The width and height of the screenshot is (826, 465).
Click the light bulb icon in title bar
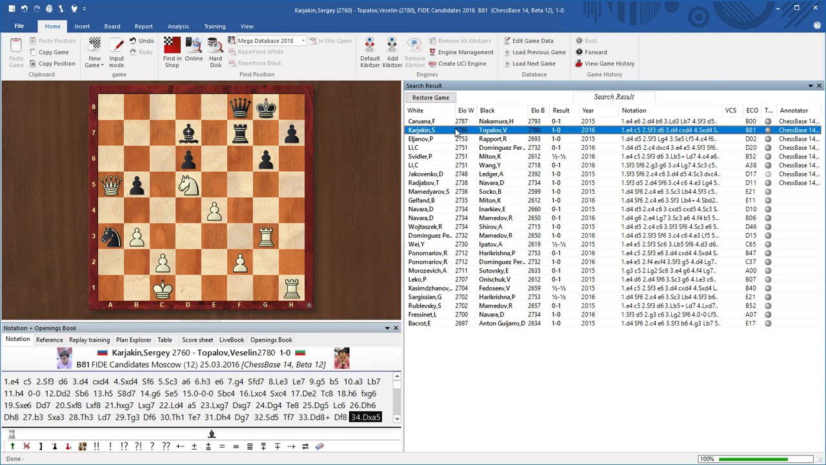(x=74, y=8)
